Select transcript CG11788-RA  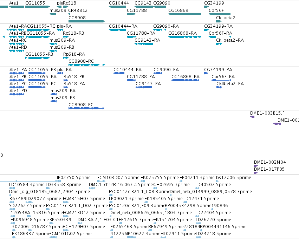pos(131,37)
